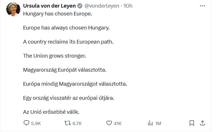This screenshot has height=132, width=217.
Task: Click the 1M views count
Action: pos(158,123)
